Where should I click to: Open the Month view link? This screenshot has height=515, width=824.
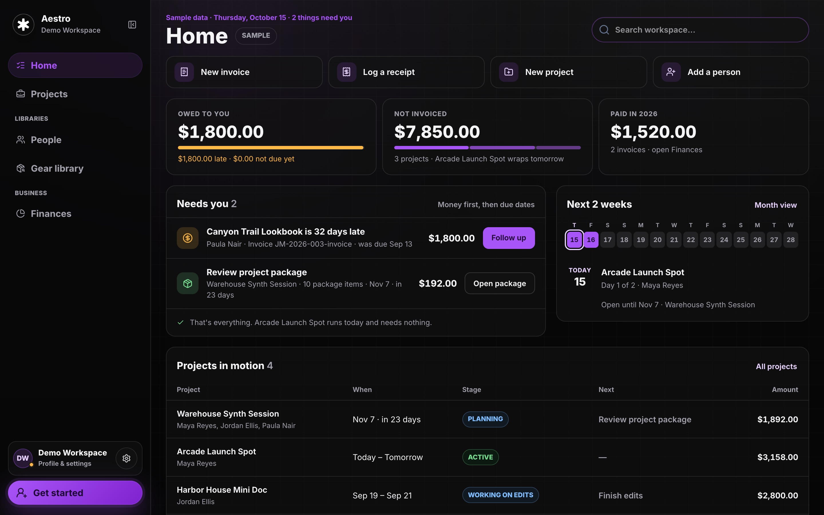[775, 205]
